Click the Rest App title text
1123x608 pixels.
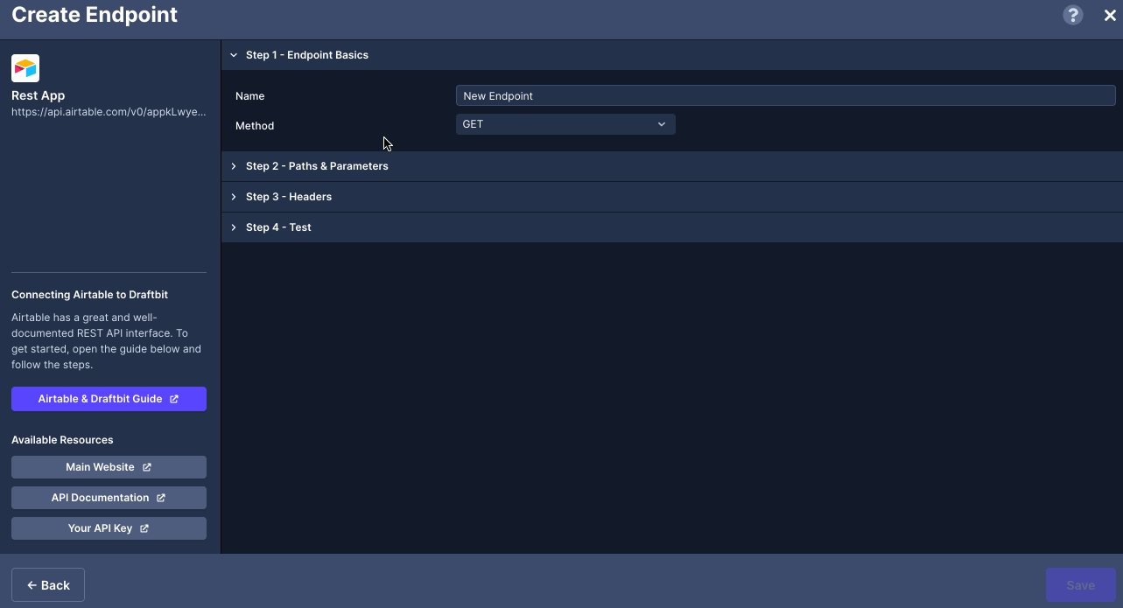tap(39, 95)
